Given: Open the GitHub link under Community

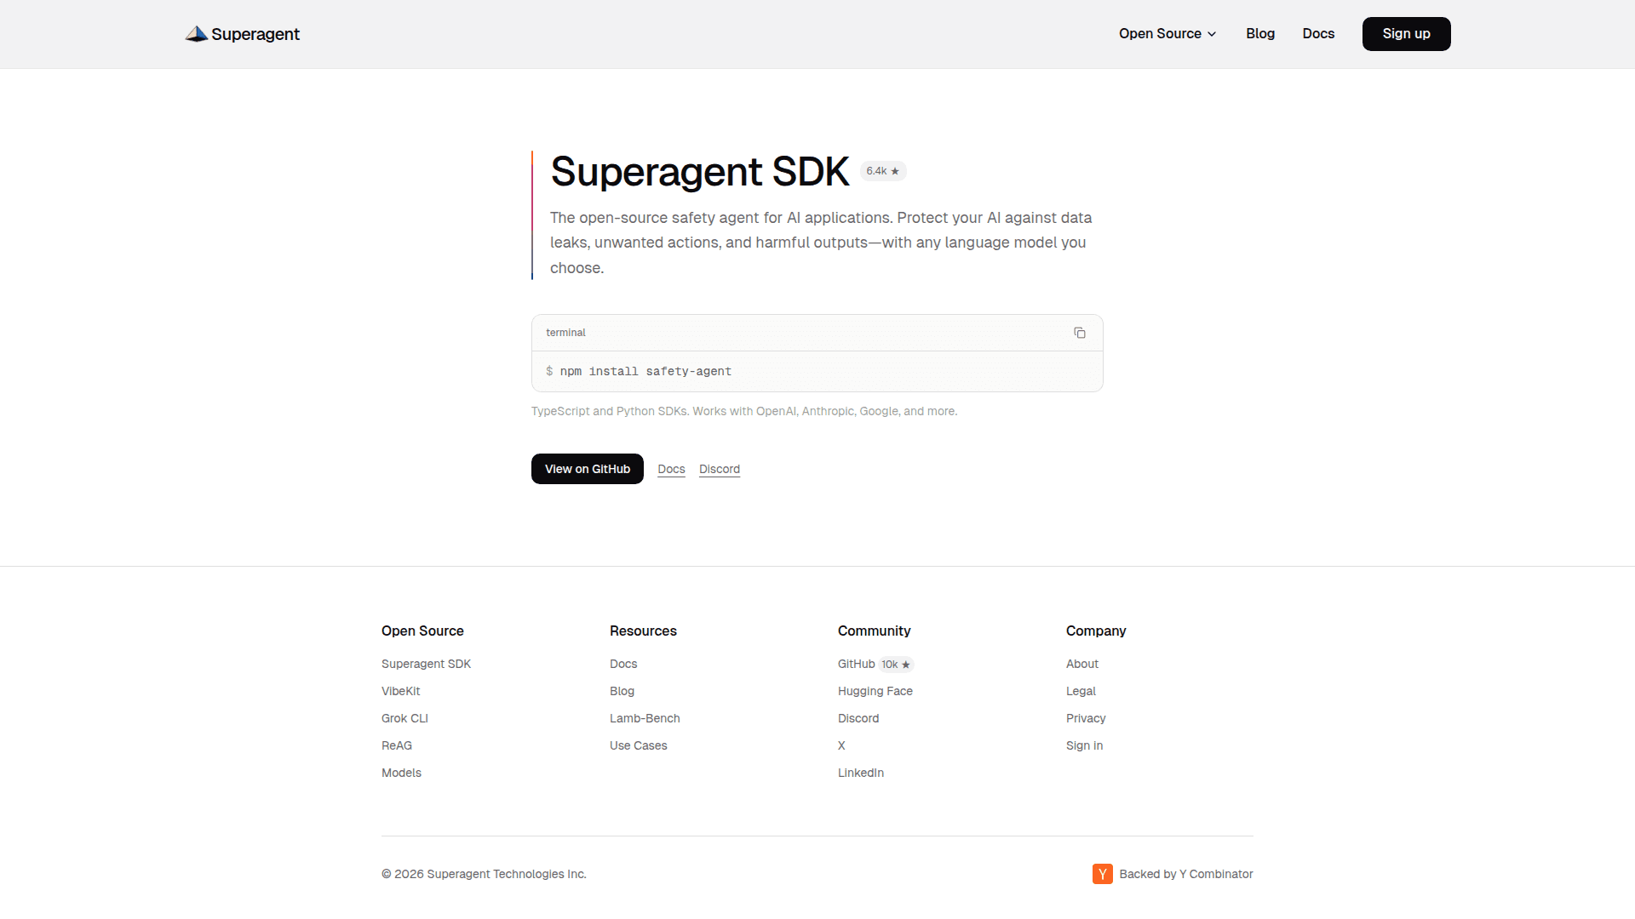Looking at the screenshot, I should pos(856,664).
